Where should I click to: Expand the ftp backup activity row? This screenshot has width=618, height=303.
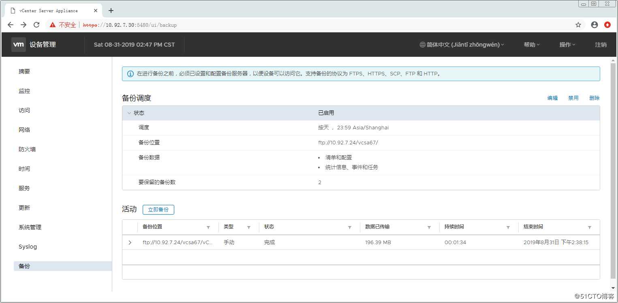(x=130, y=243)
